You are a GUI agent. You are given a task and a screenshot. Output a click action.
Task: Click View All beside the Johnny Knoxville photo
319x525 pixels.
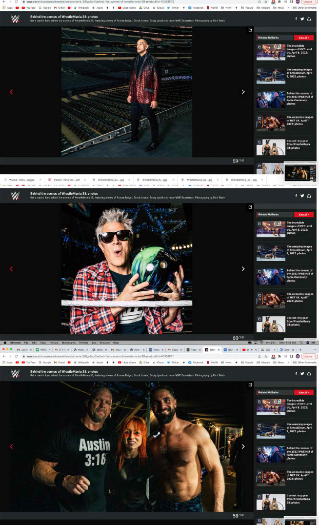tap(304, 214)
